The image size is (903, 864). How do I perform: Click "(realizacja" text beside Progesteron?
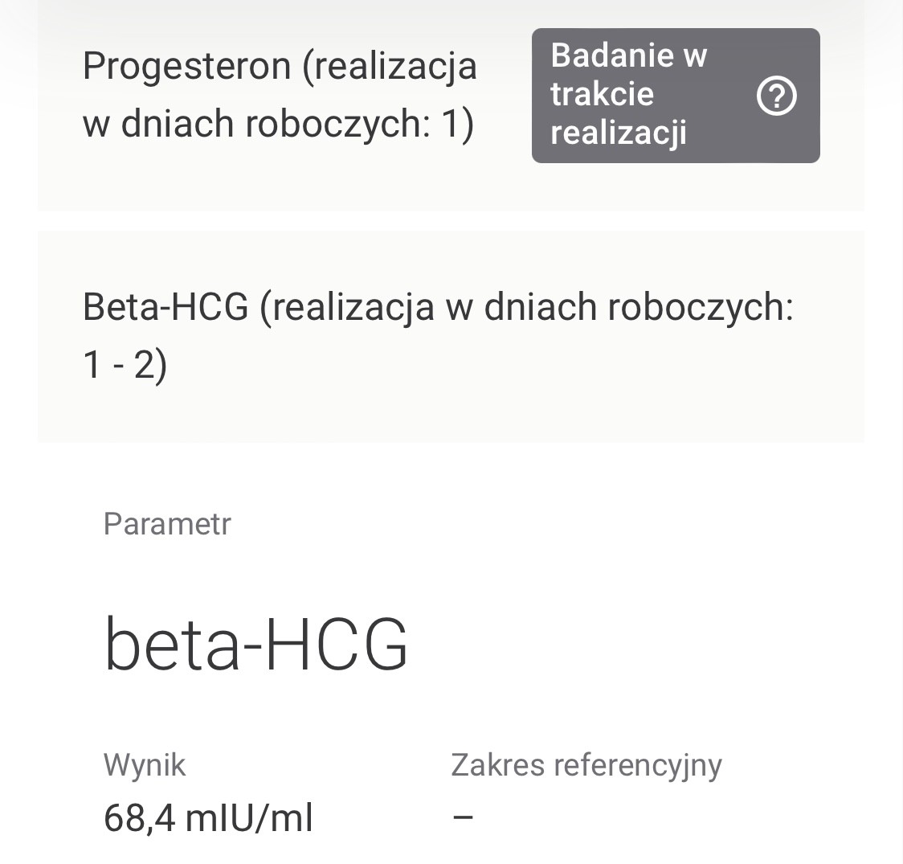(x=390, y=67)
